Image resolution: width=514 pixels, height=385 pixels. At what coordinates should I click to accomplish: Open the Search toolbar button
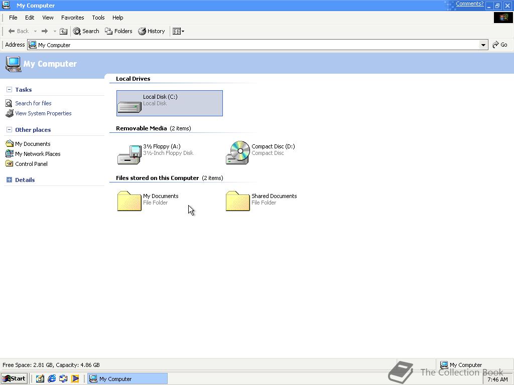pyautogui.click(x=86, y=31)
